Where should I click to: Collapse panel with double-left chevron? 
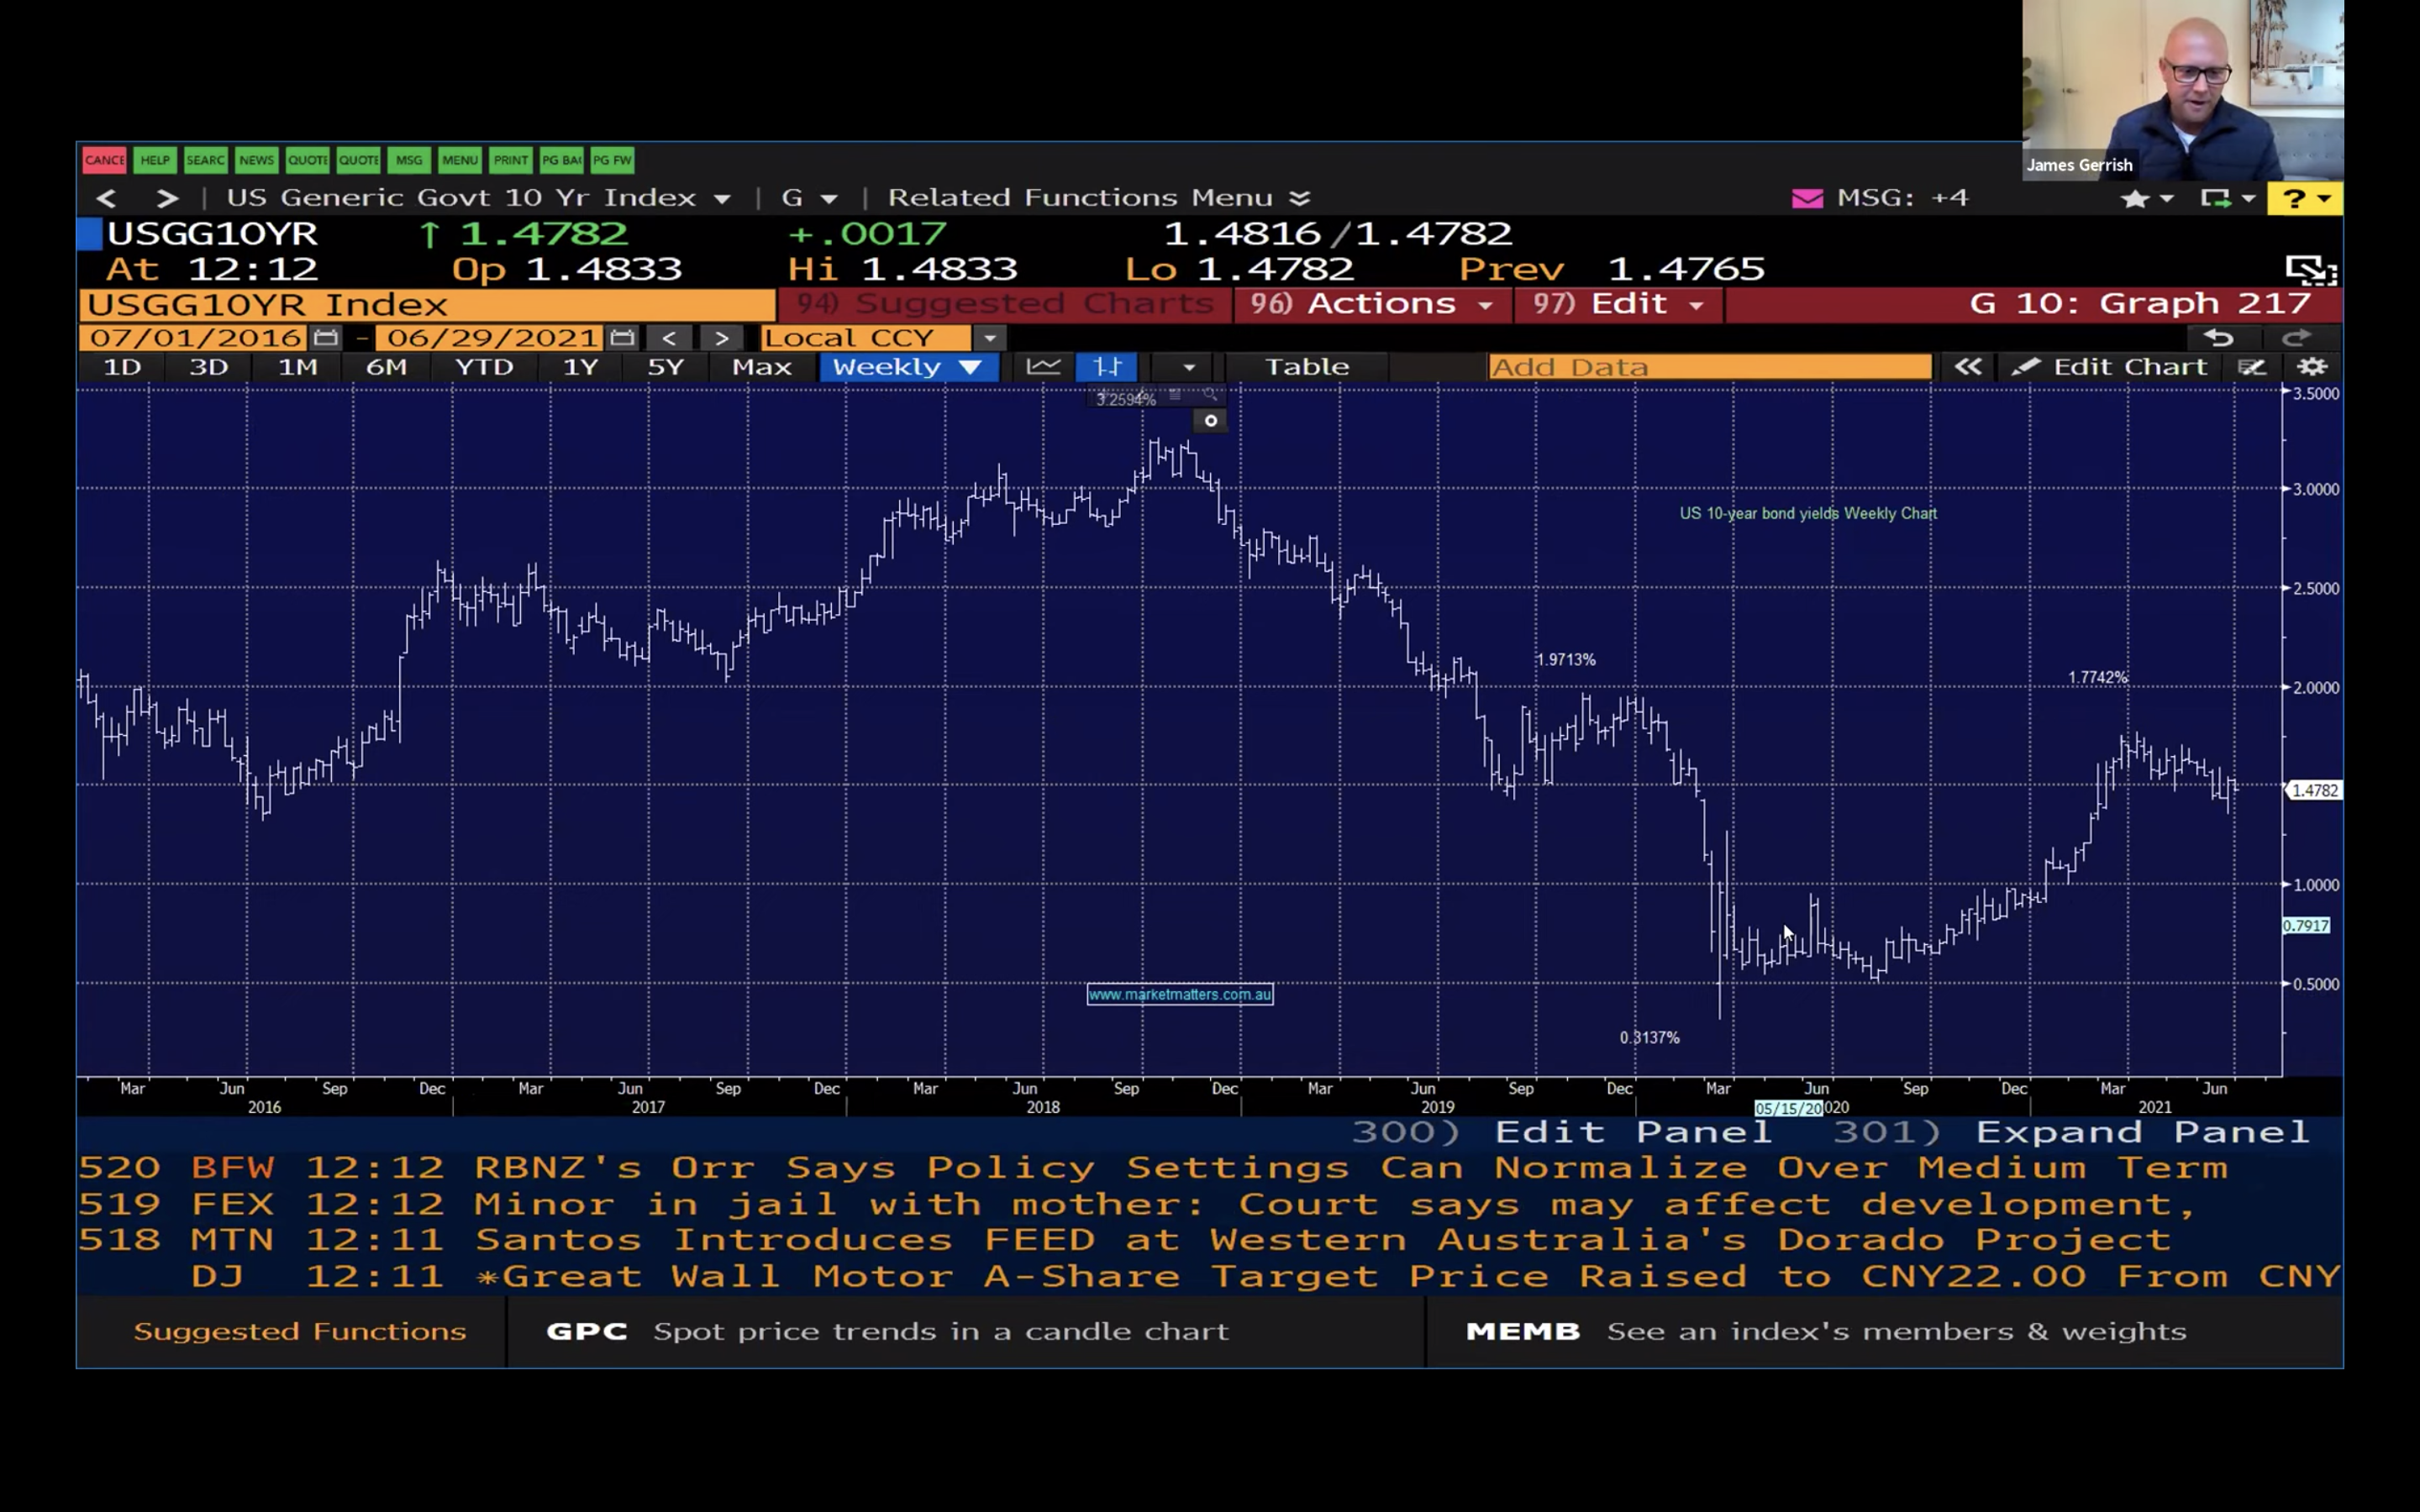point(1967,367)
